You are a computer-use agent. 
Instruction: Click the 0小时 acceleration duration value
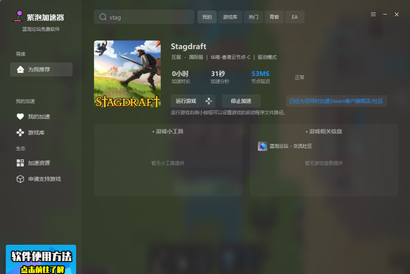point(180,74)
